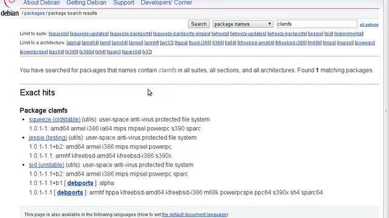389x218 pixels.
Task: Limit suite to squeeze-updates
Action: point(89,34)
